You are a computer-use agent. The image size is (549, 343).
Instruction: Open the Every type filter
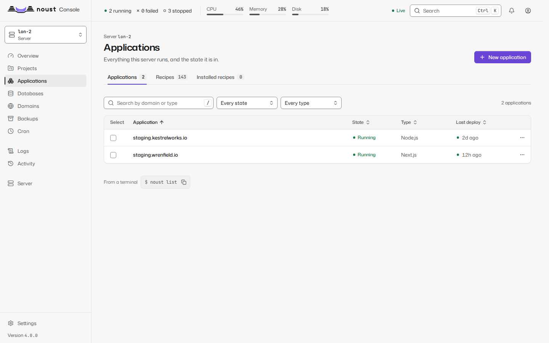tap(311, 103)
